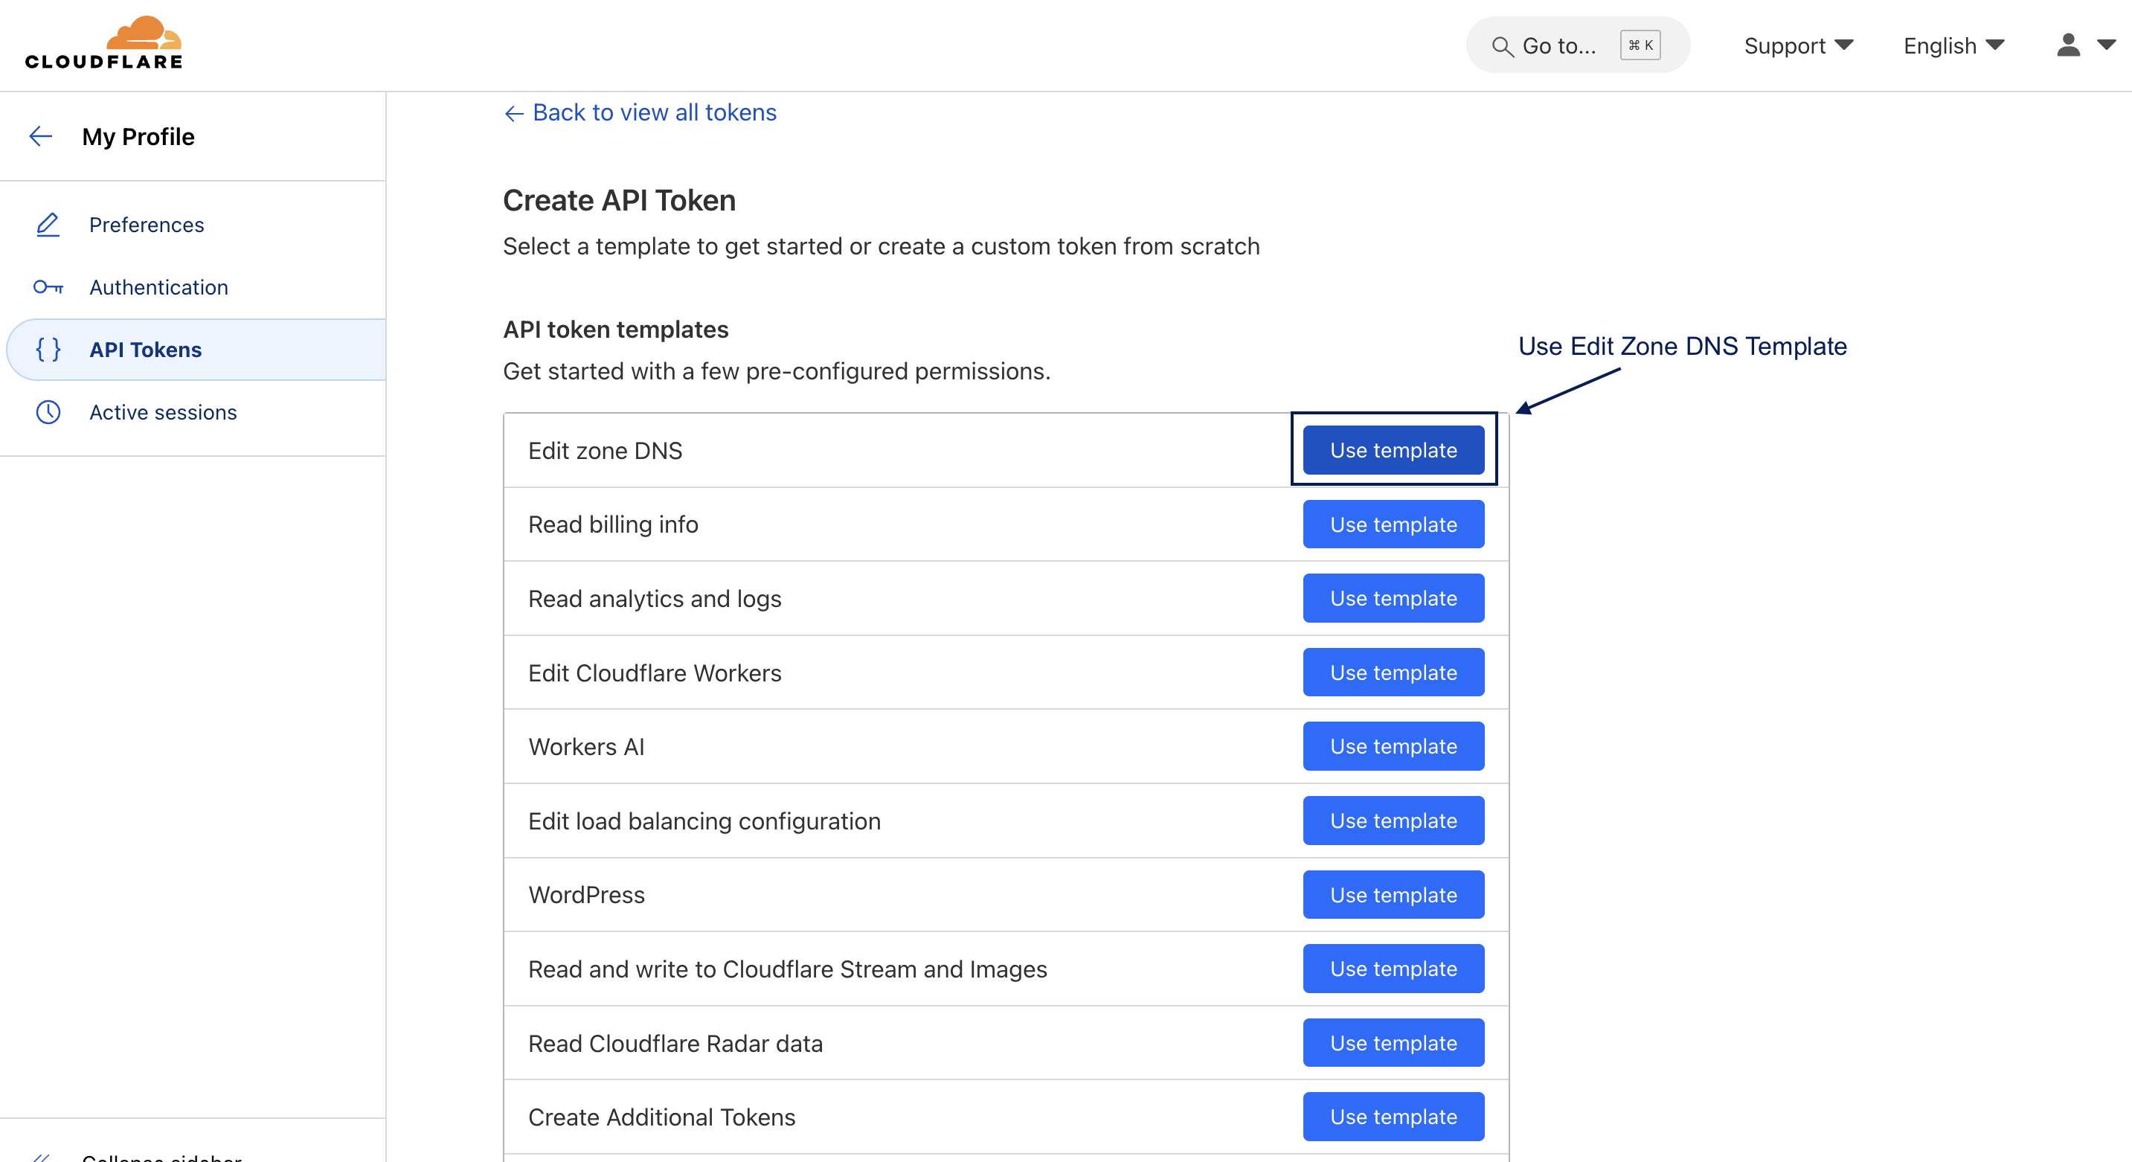Click the Preferences pencil icon
Screen dimensions: 2132x1162
click(48, 225)
